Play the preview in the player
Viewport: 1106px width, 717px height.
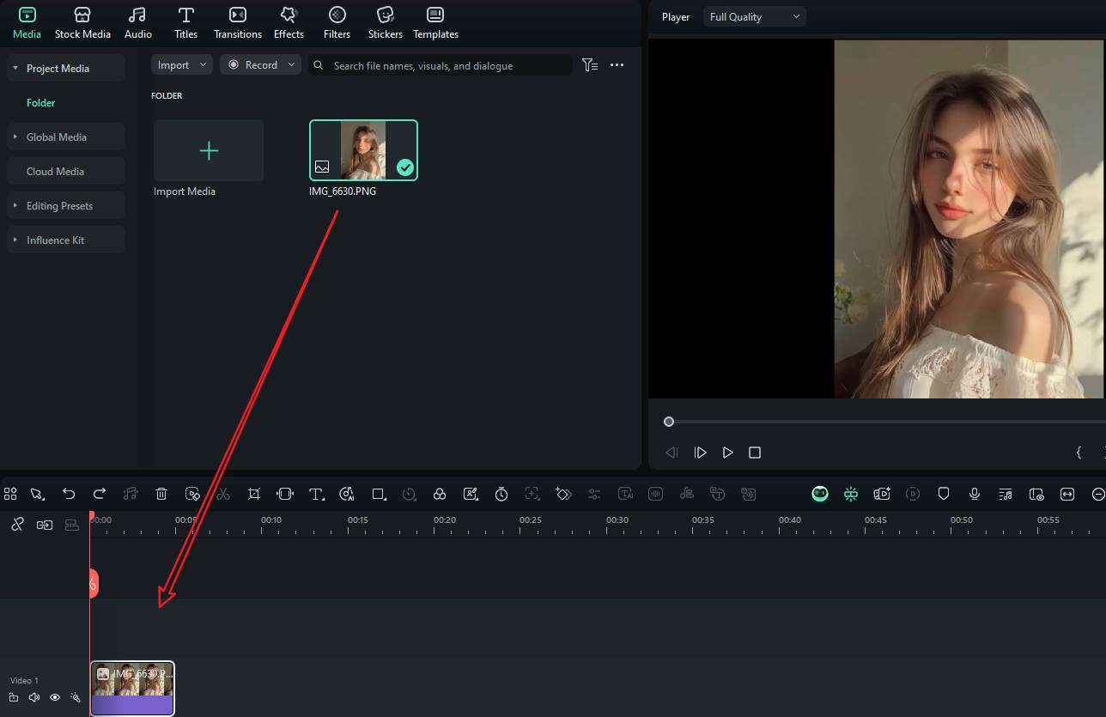727,453
